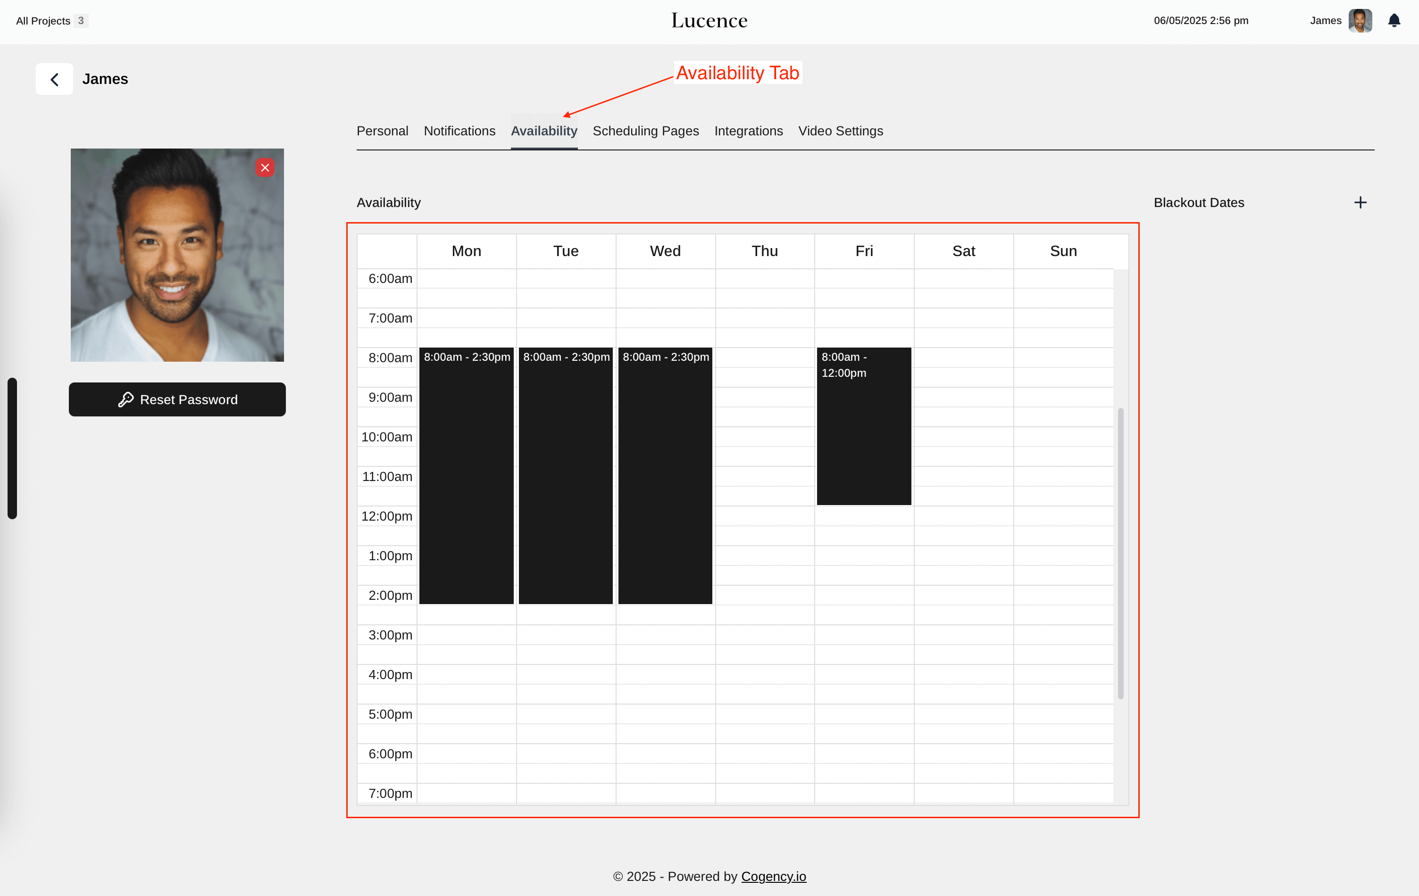This screenshot has width=1419, height=896.
Task: Open the notifications bell icon
Action: pyautogui.click(x=1394, y=21)
